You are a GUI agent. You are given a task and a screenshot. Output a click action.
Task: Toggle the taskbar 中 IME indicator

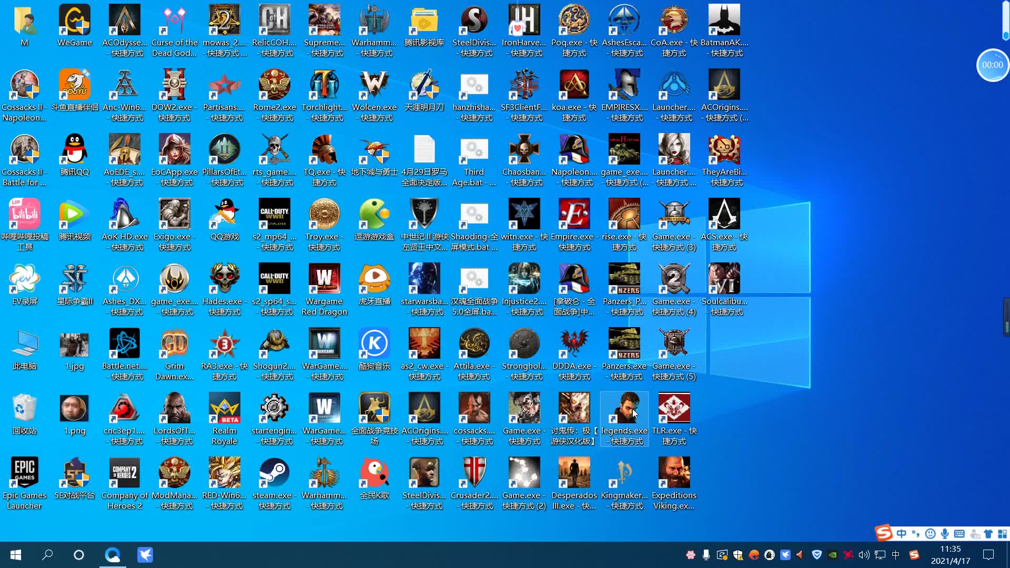(x=896, y=555)
